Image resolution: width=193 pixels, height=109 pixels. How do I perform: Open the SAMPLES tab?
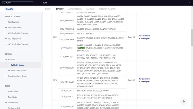90,9
